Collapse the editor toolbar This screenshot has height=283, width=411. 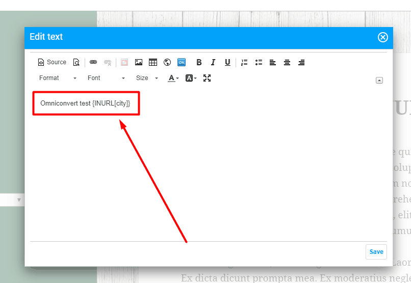coord(379,80)
